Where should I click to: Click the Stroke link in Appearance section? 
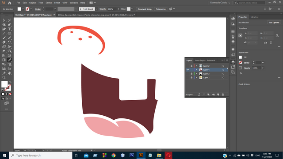pyautogui.click(x=247, y=63)
